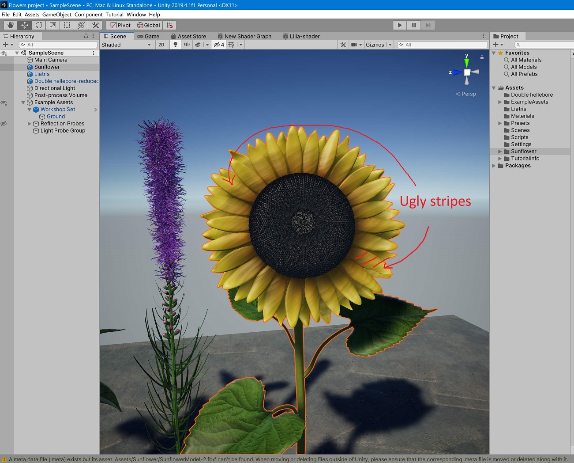
Task: Expand the Reflection Probes tree item
Action: point(30,124)
